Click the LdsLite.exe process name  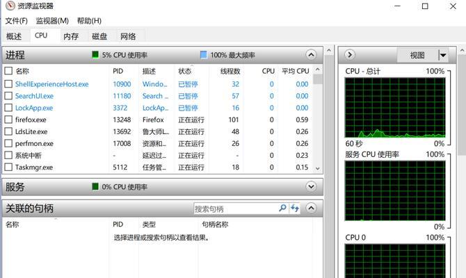(x=31, y=131)
